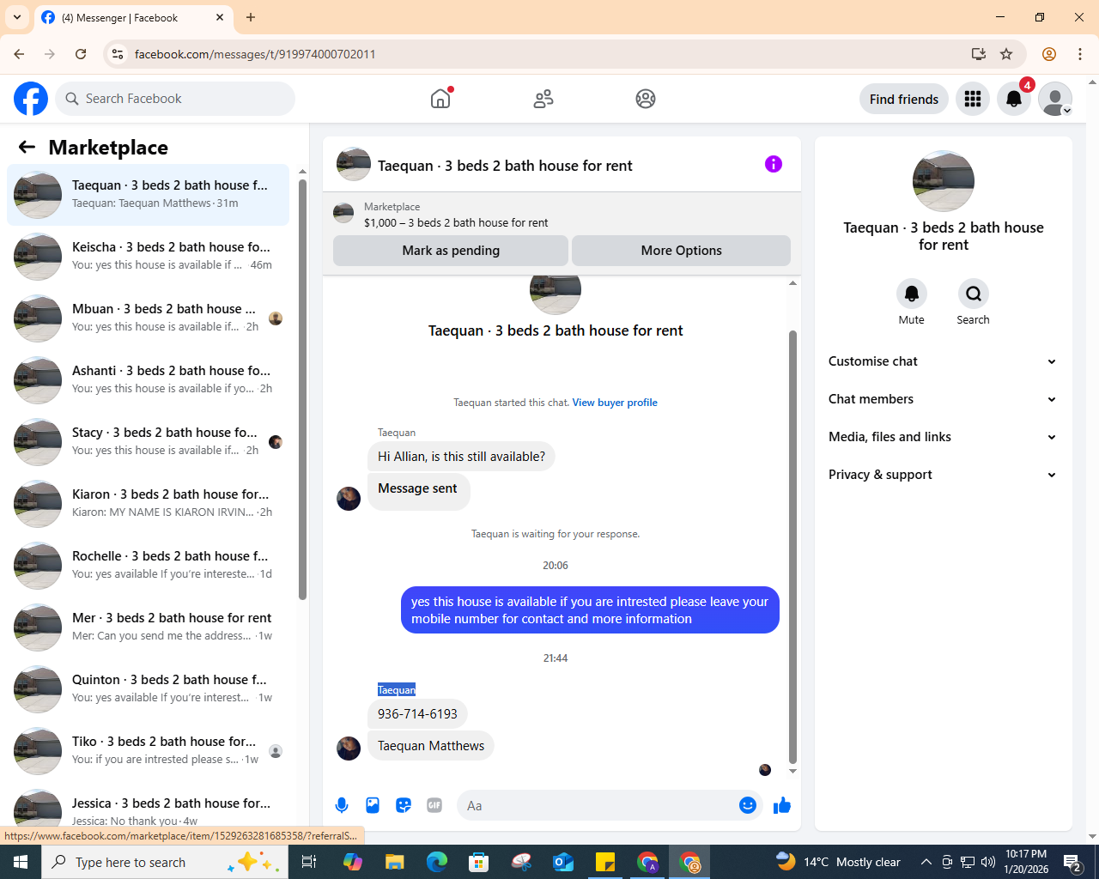Open the Facebook home logo
The width and height of the screenshot is (1099, 879).
[x=31, y=99]
